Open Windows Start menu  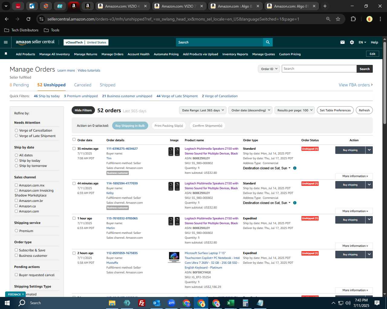click(7, 303)
